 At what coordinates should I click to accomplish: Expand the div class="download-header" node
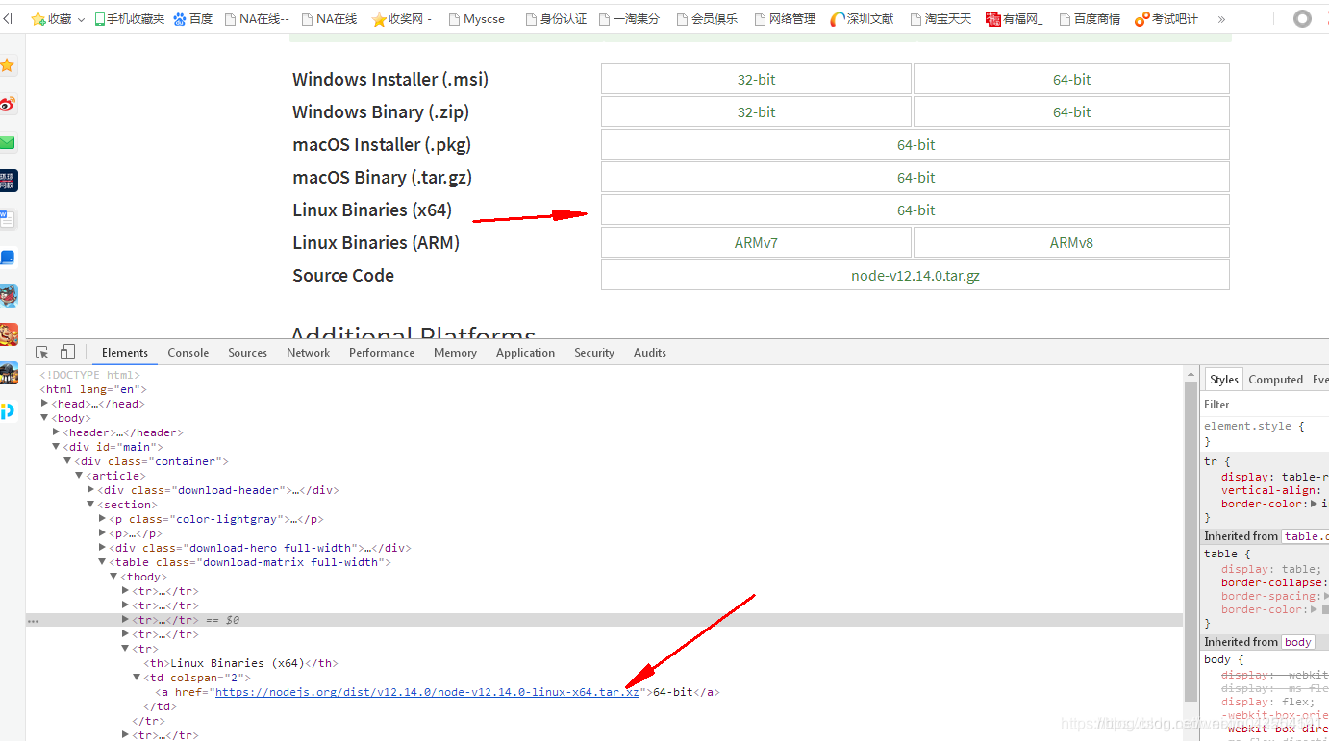[x=91, y=490]
